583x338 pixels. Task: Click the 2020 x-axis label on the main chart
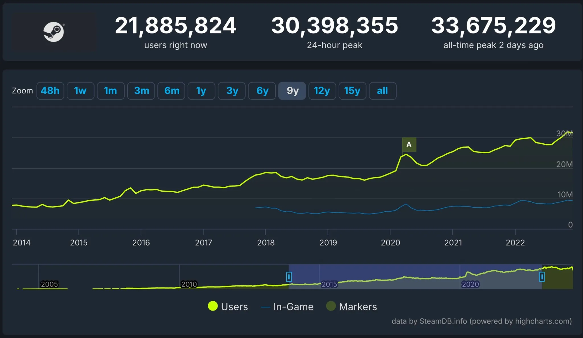pyautogui.click(x=391, y=243)
